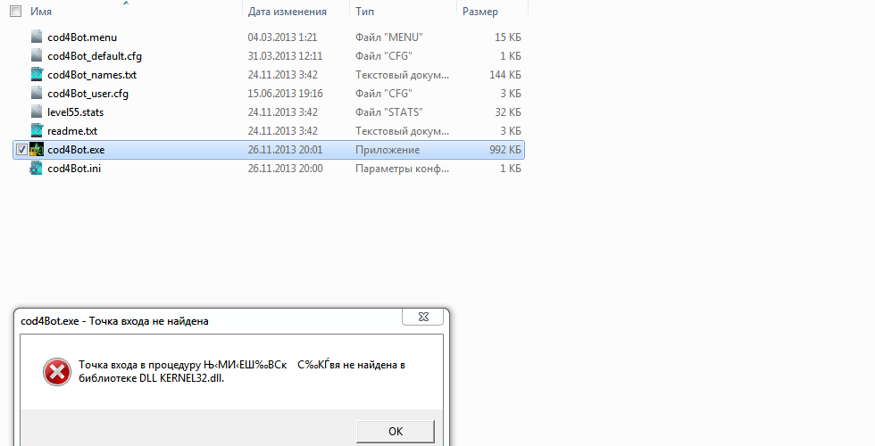Click the date 26.11.2013 20:01
The height and width of the screenshot is (446, 875).
(x=285, y=150)
